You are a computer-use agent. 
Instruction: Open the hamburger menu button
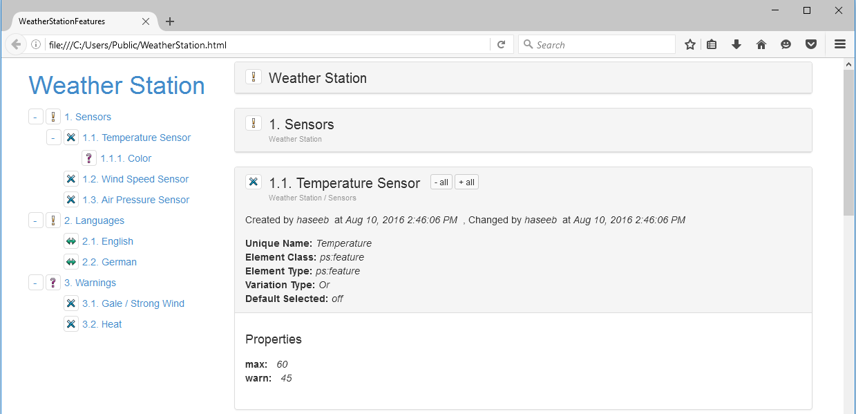(x=840, y=45)
